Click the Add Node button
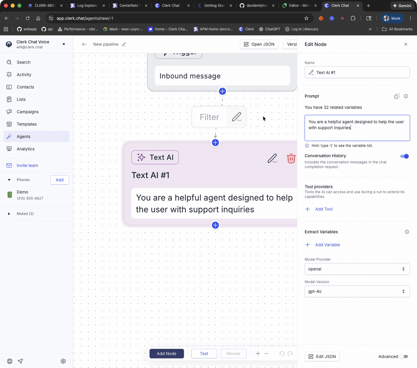 pos(167,354)
